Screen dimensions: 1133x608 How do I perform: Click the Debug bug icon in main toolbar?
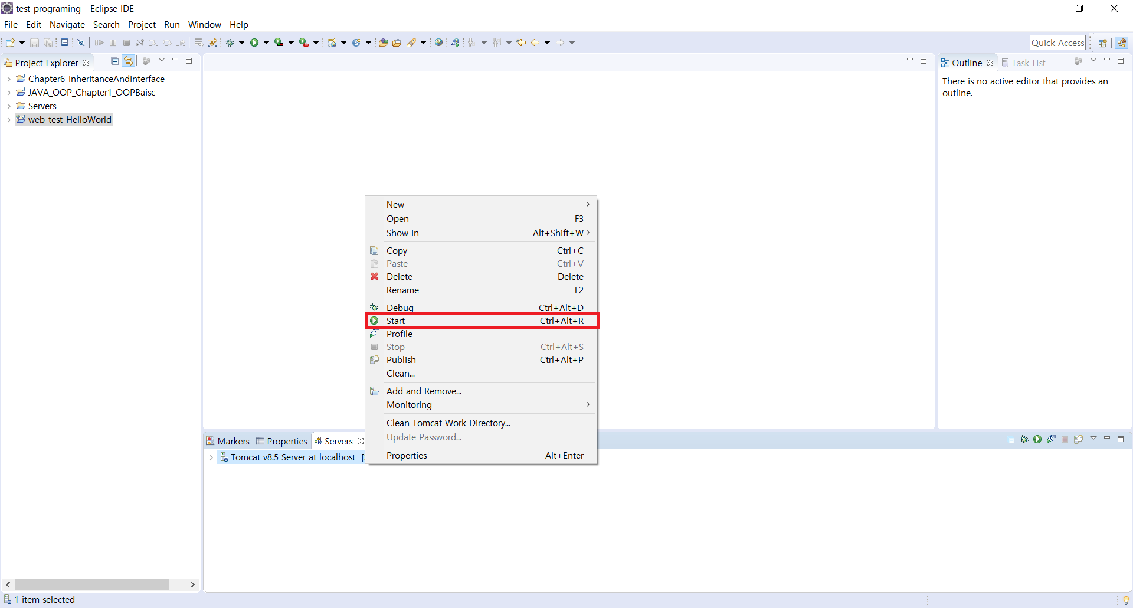(230, 43)
